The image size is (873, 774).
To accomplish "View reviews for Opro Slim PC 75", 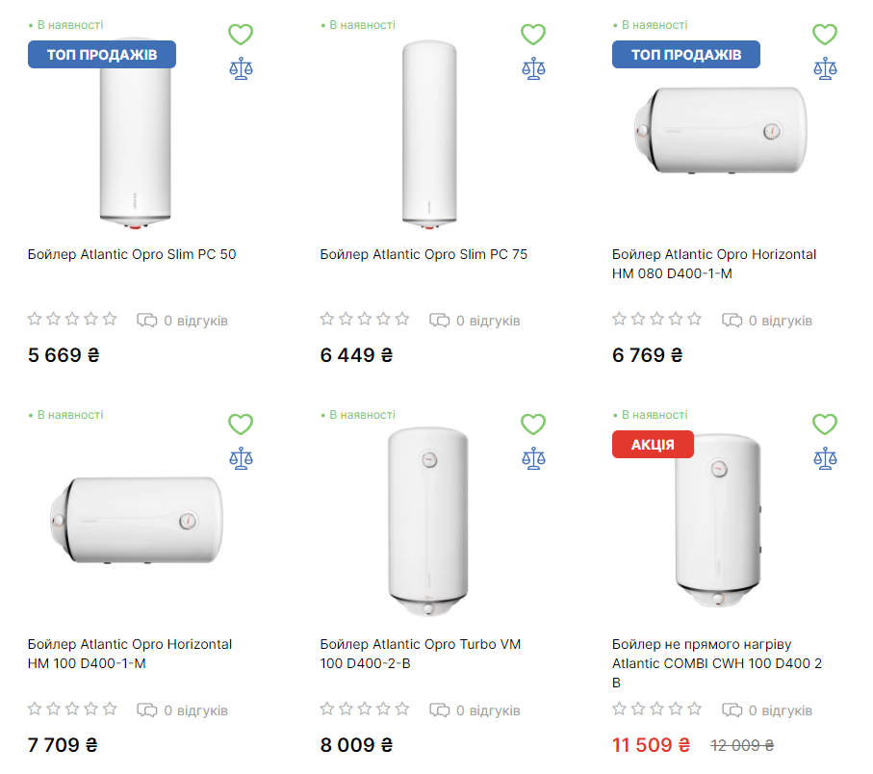I will pos(475,321).
